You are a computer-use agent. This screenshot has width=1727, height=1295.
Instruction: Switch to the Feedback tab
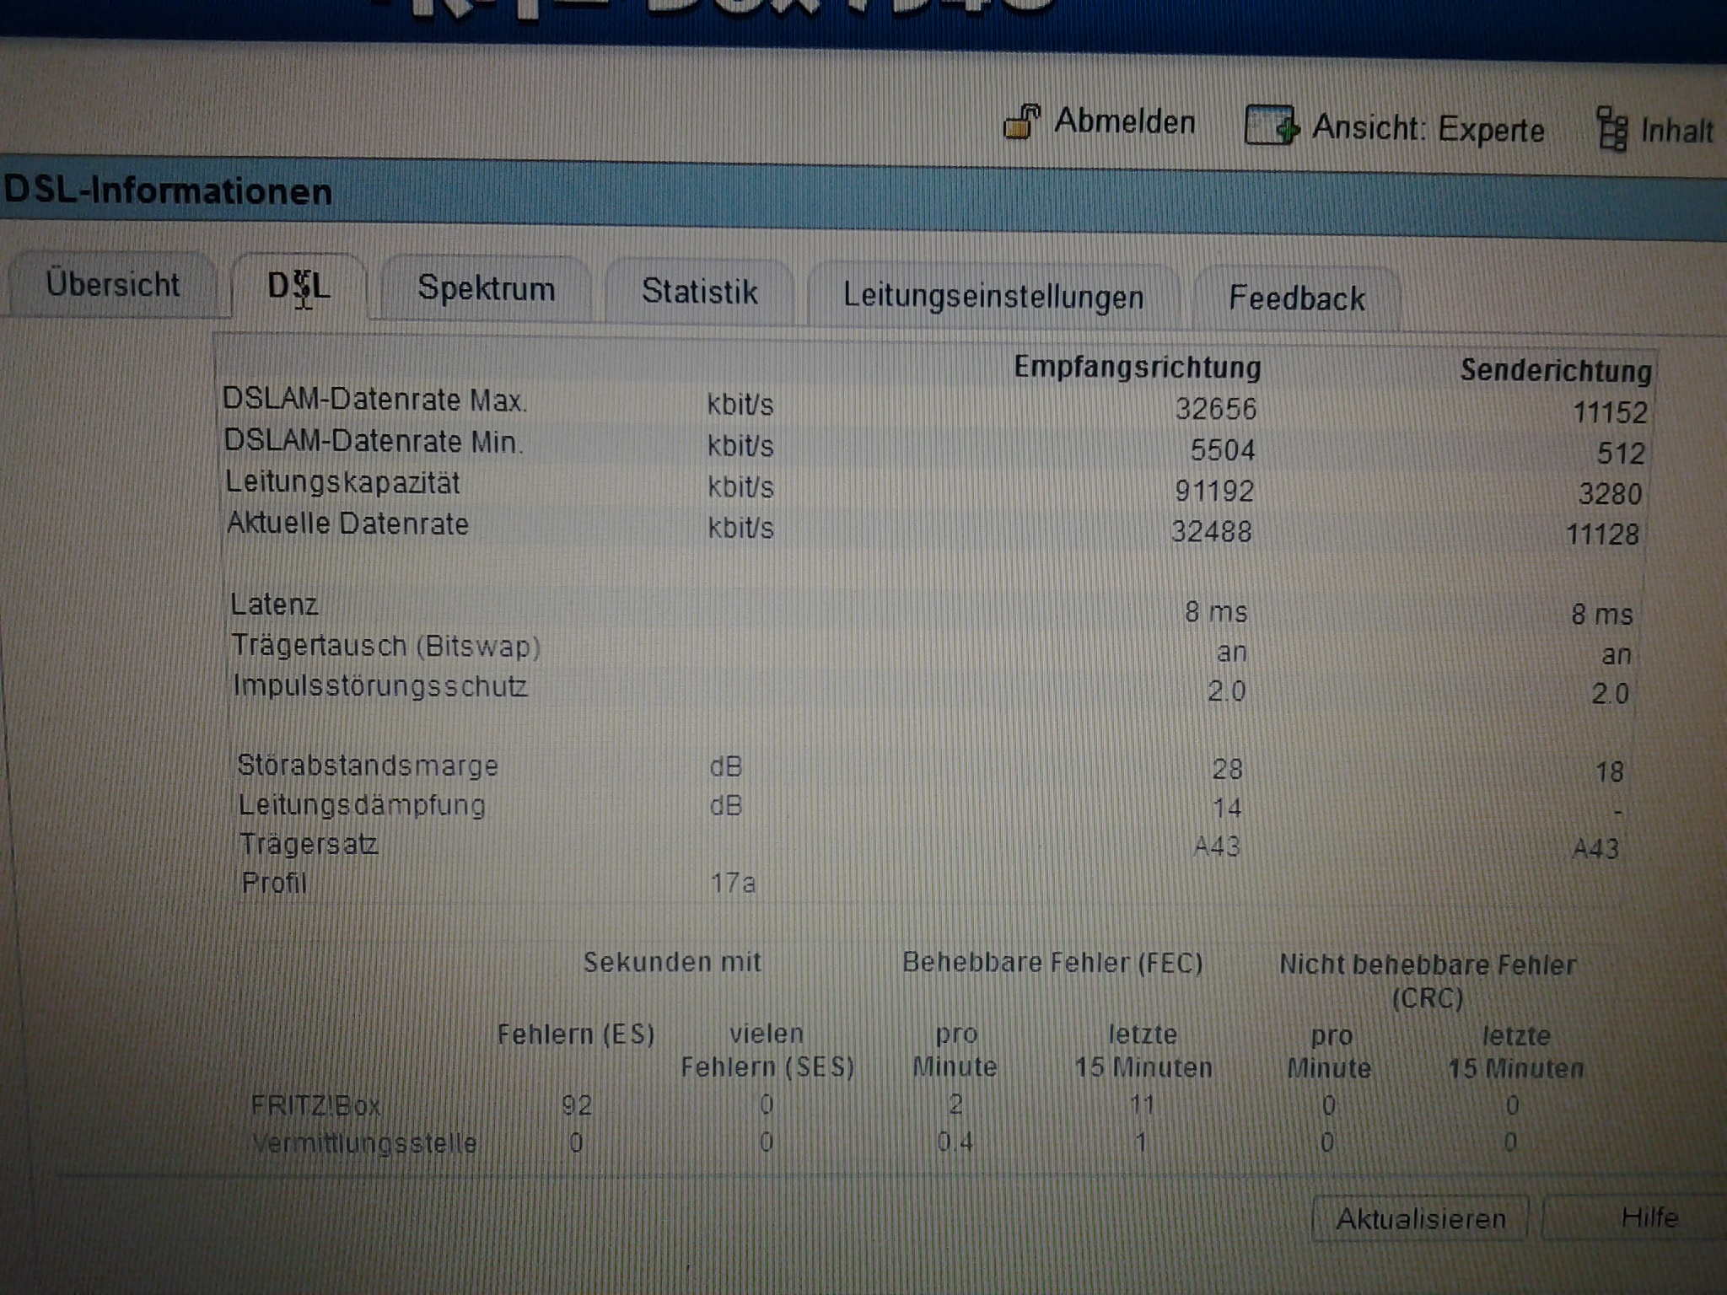(1296, 298)
